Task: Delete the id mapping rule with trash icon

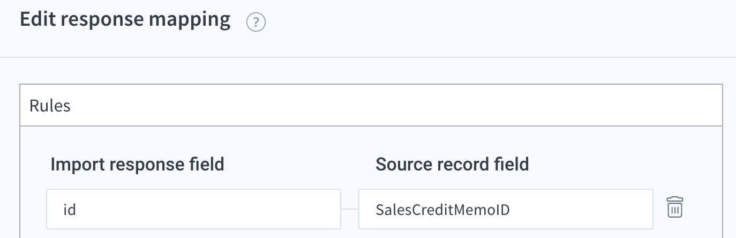Action: point(675,207)
